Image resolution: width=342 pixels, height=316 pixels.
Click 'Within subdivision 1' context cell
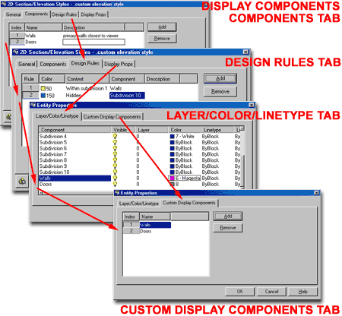pos(87,88)
